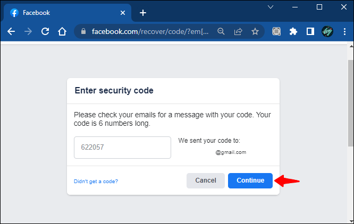Go to the browser home page

coord(62,31)
